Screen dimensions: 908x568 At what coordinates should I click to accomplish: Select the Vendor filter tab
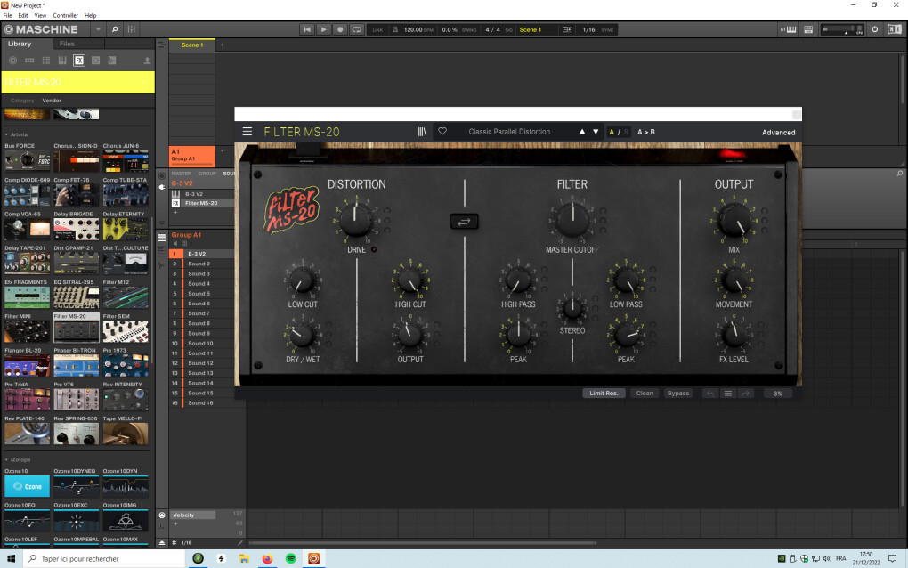tap(52, 101)
